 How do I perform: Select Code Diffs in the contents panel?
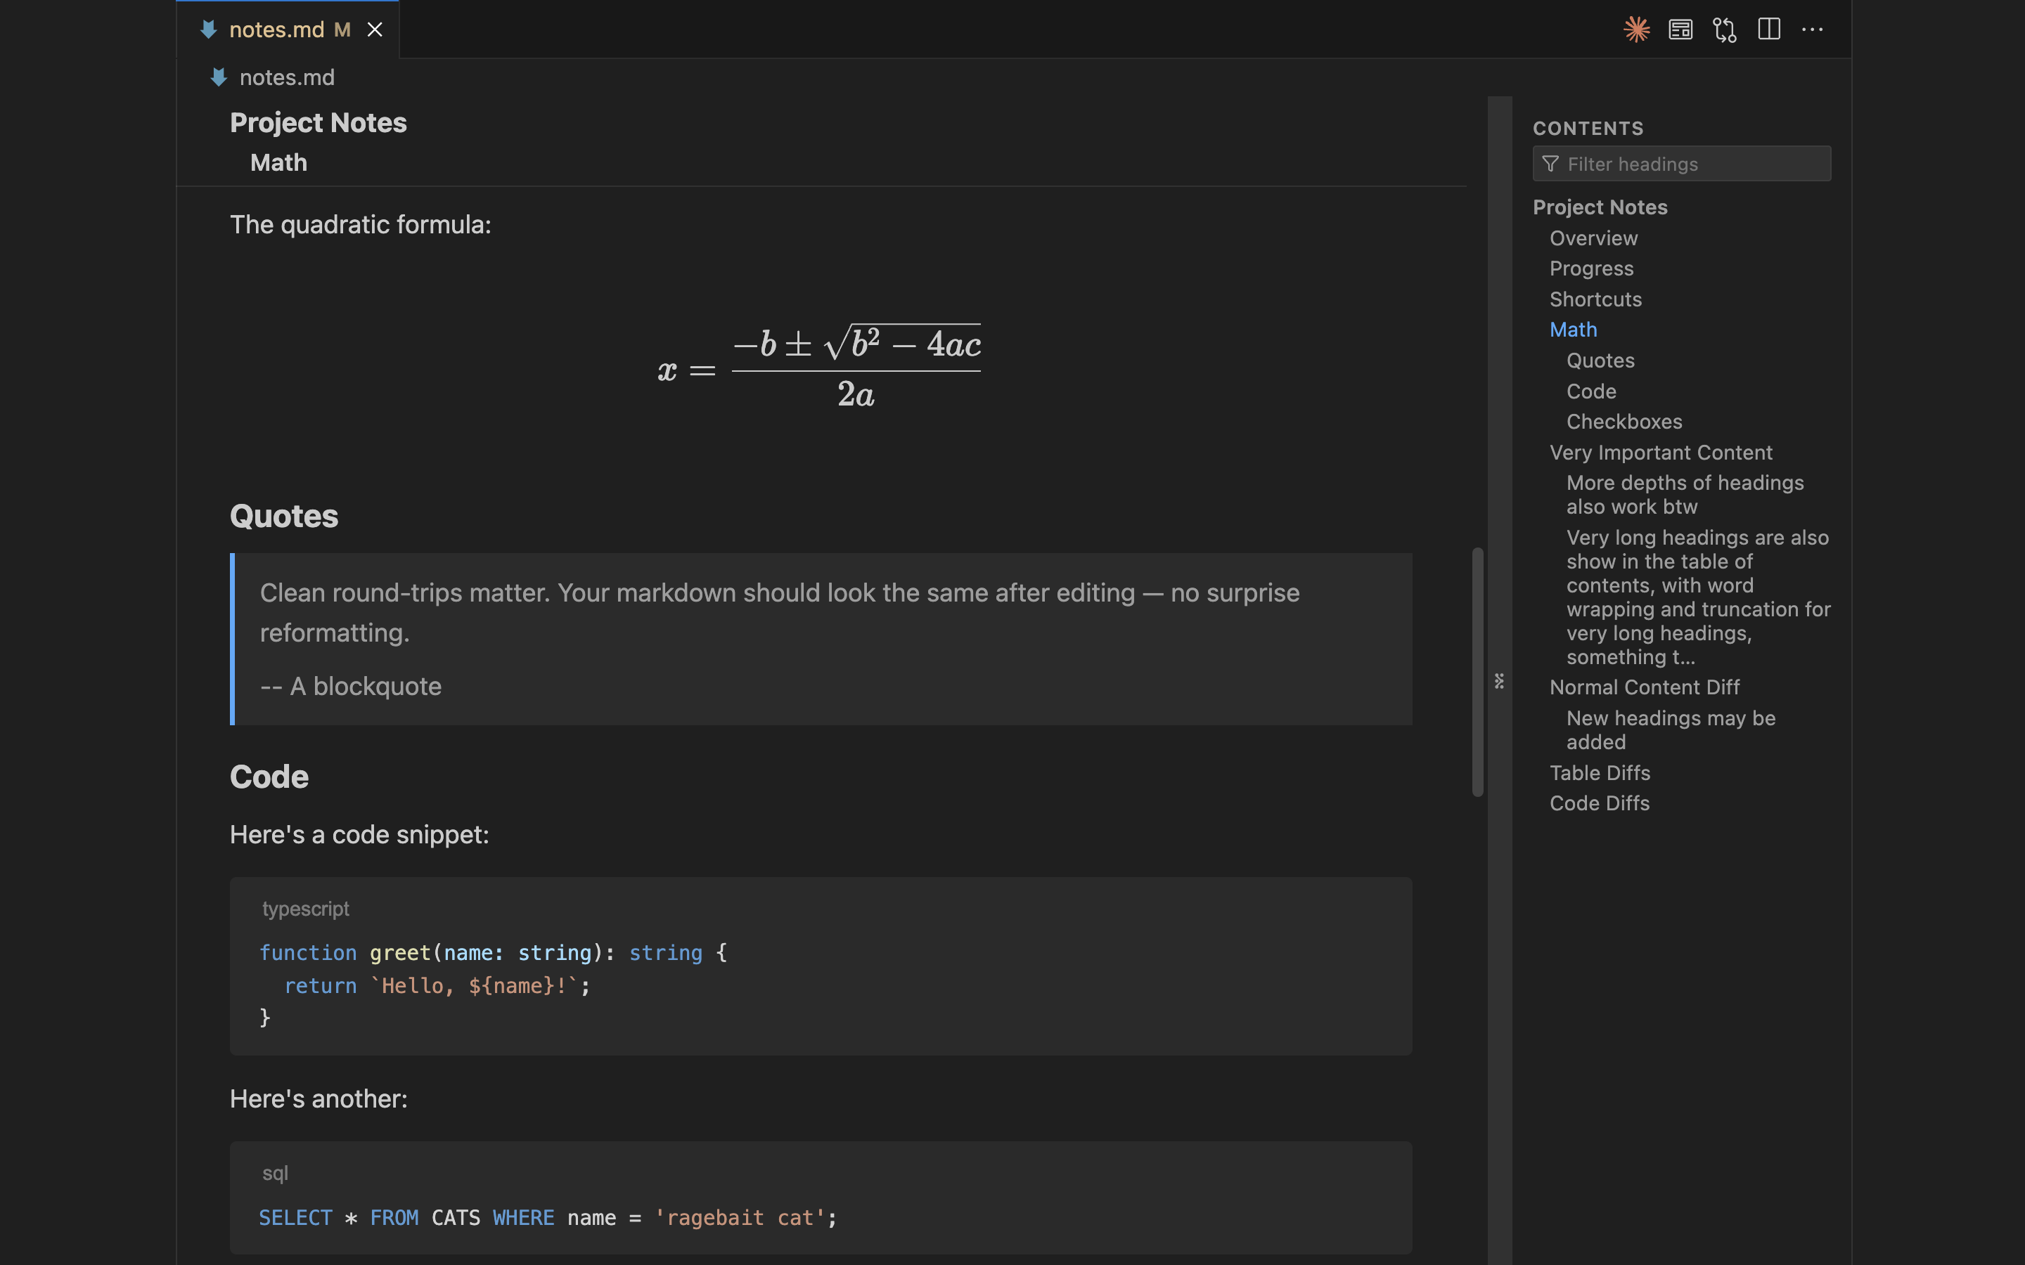1599,803
